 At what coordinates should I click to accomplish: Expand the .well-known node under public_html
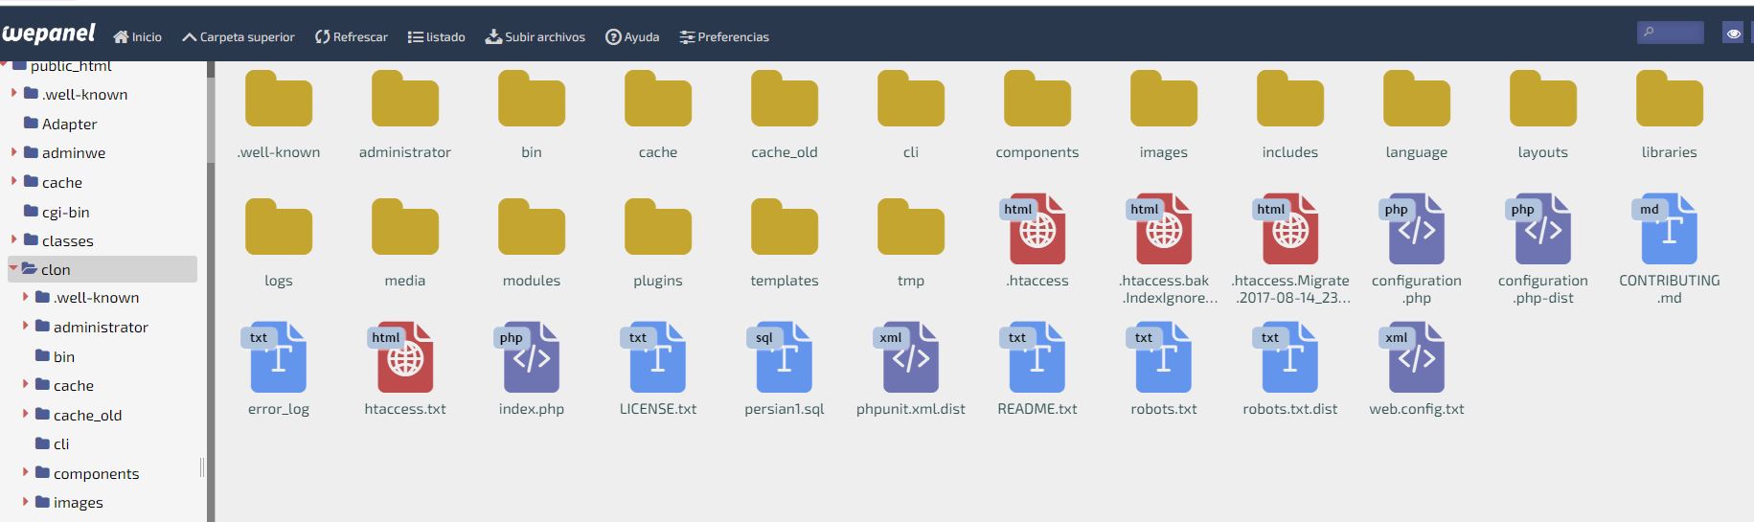pos(13,93)
